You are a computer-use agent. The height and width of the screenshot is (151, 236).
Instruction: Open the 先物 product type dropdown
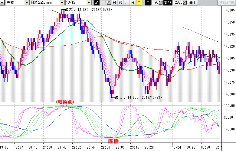(x=27, y=3)
